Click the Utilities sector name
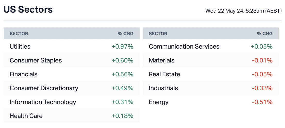This screenshot has height=128, width=285. (x=20, y=47)
